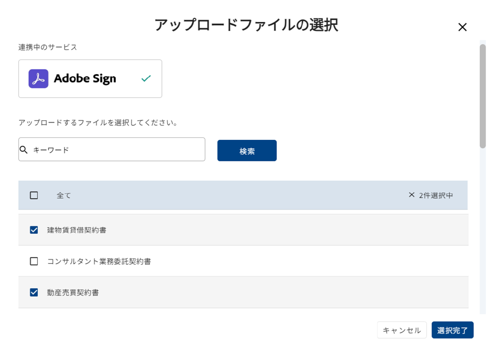The image size is (491, 349).
Task: Toggle the 全て select-all checkbox
Action: pyautogui.click(x=34, y=195)
